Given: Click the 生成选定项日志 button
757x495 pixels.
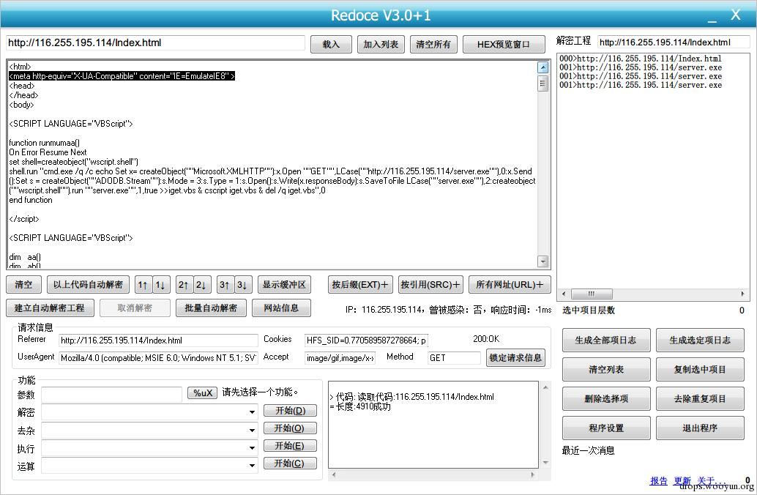Looking at the screenshot, I should [700, 340].
